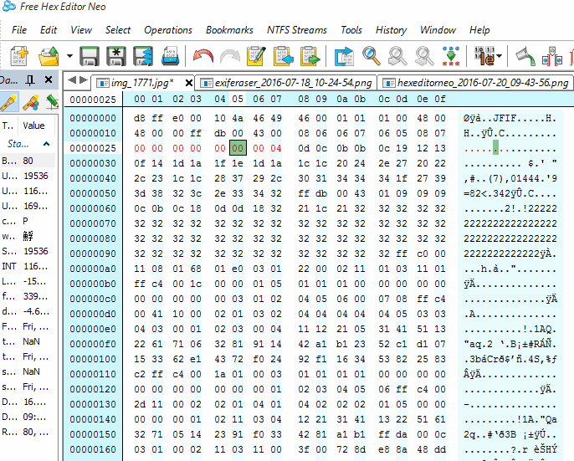Switch to the img_1771.jpg* tab
The width and height of the screenshot is (574, 461).
coord(142,83)
